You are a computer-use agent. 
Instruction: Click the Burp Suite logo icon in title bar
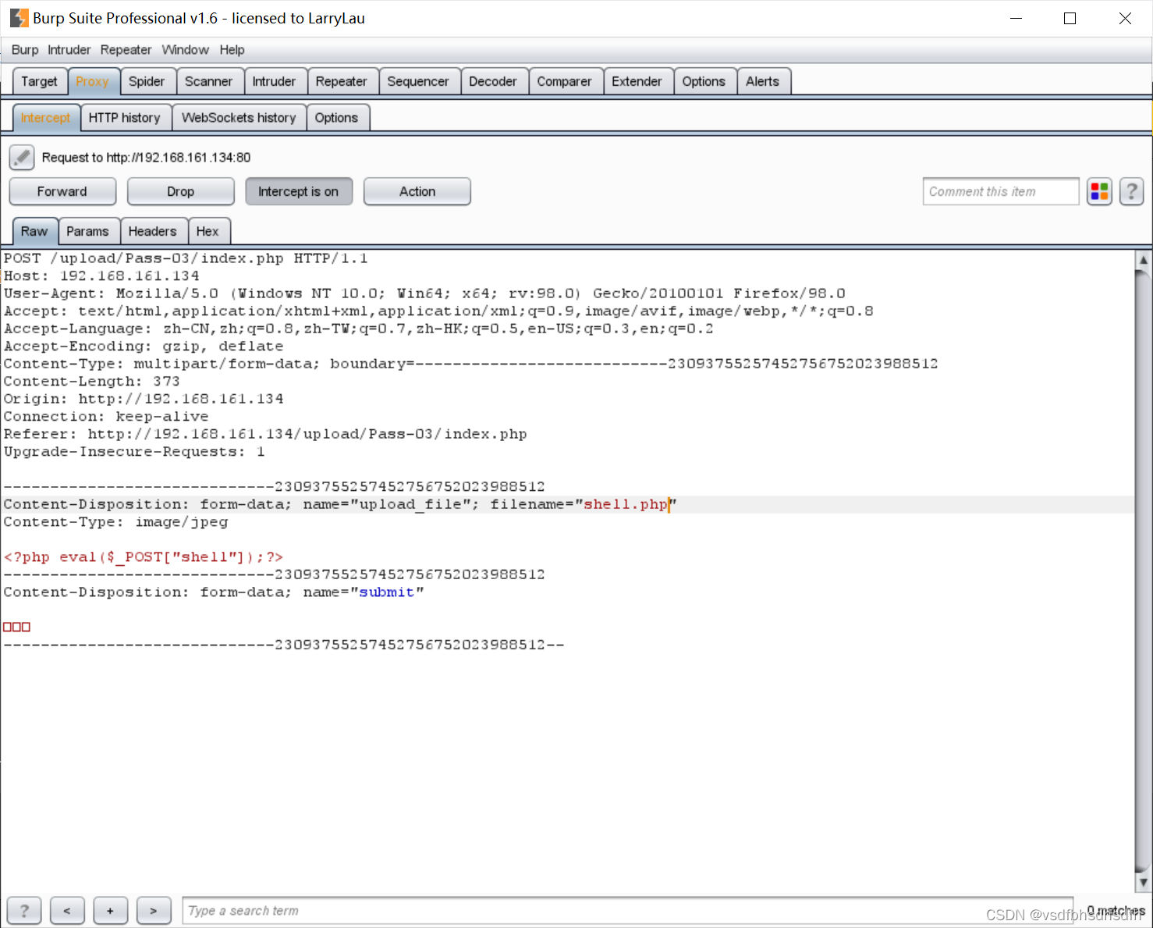click(x=19, y=18)
